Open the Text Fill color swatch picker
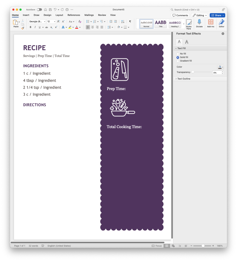 (x=220, y=67)
